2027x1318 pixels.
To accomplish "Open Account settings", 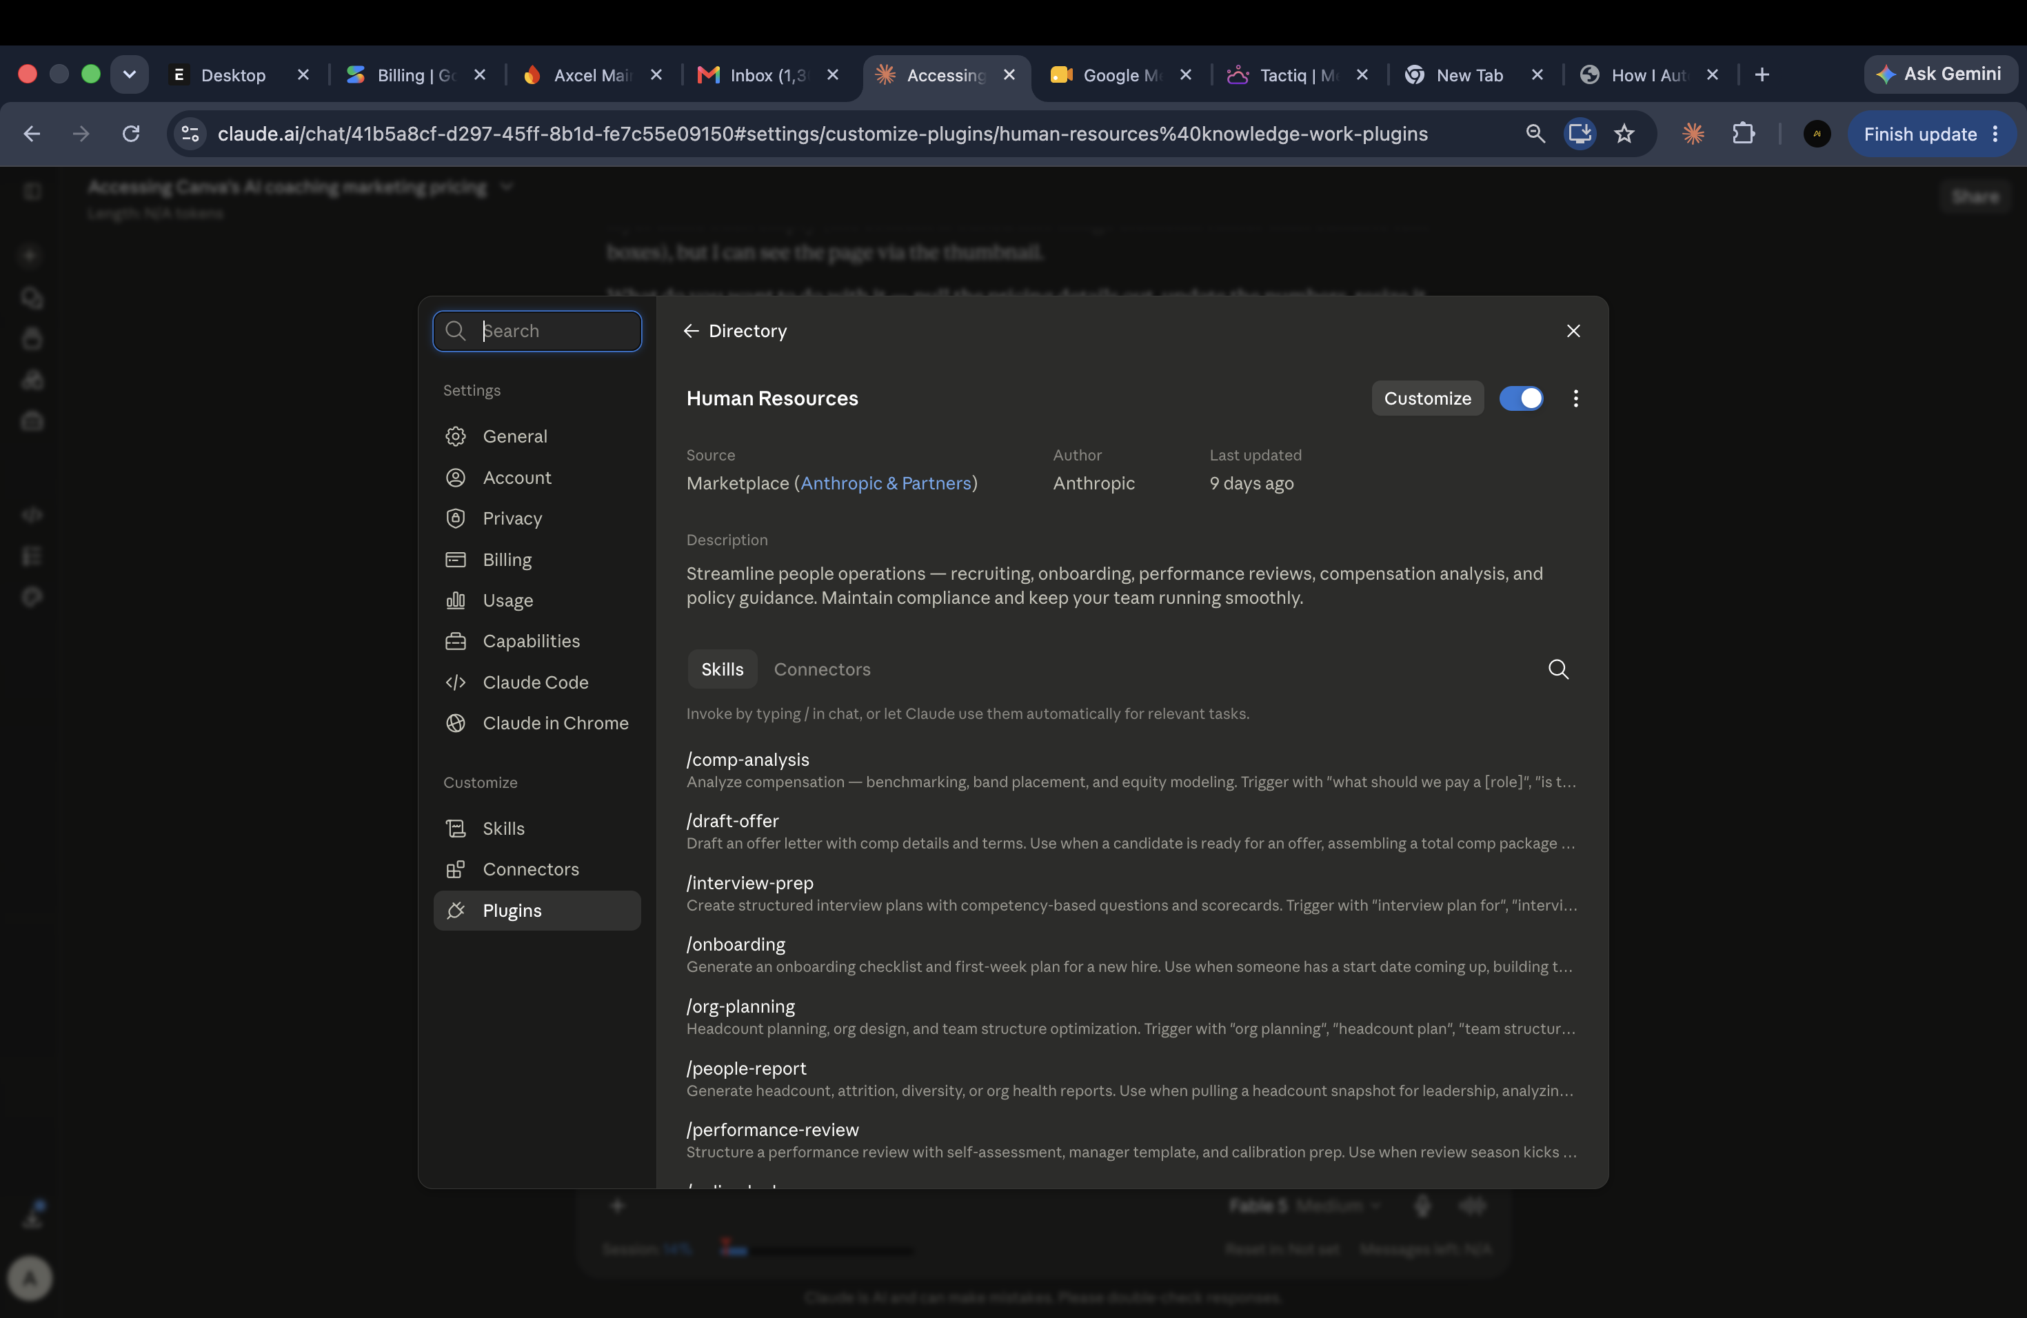I will [x=536, y=478].
